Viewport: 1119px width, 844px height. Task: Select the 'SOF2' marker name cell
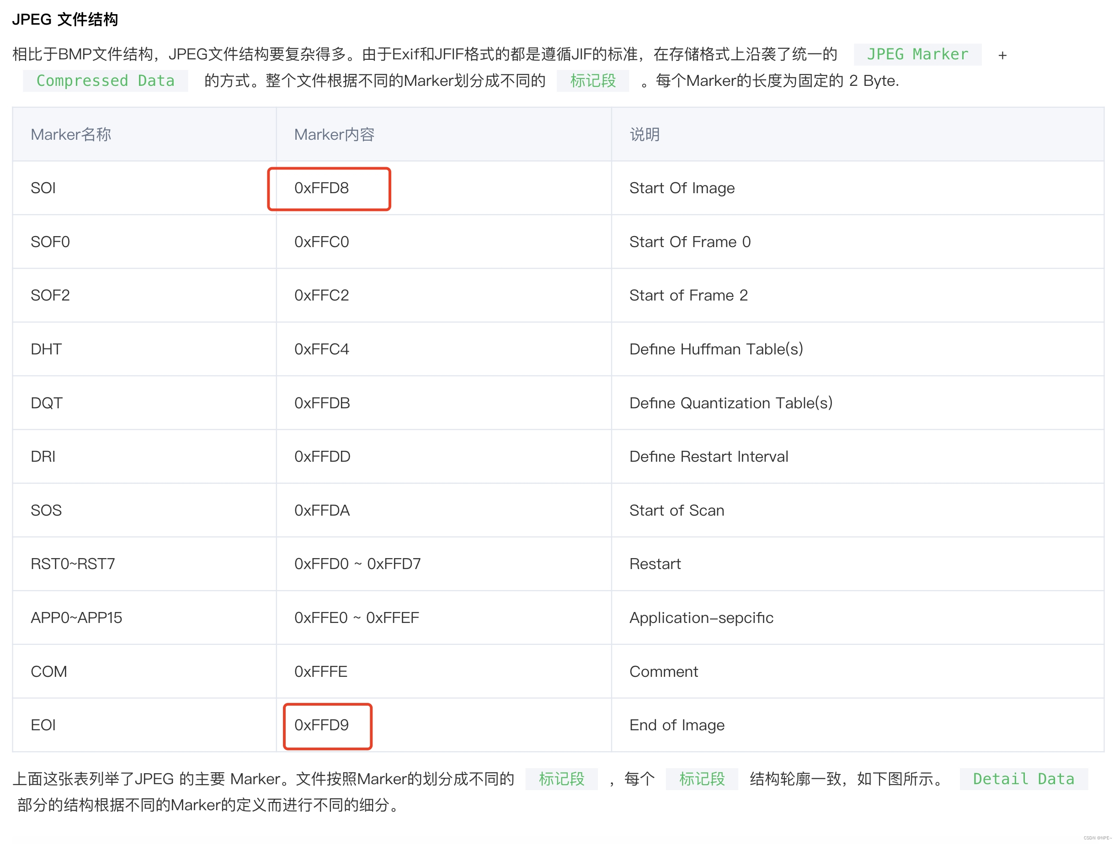144,295
